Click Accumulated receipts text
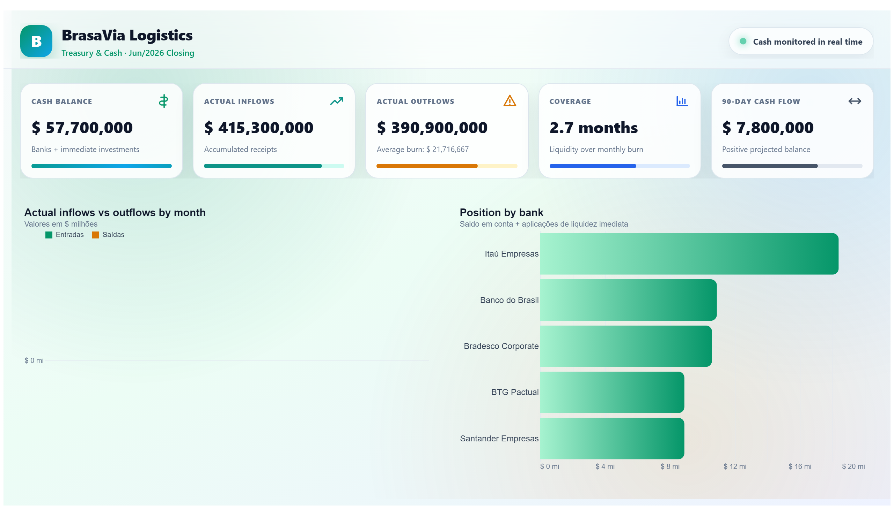 241,149
